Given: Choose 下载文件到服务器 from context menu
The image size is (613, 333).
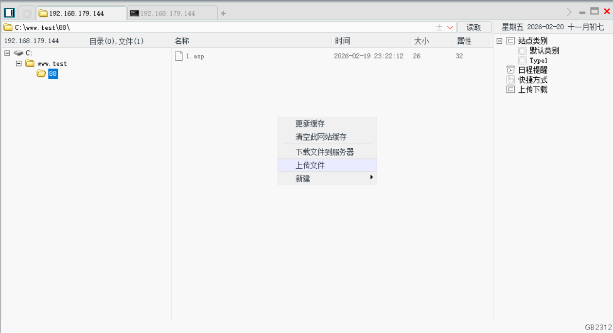Looking at the screenshot, I should [x=327, y=152].
